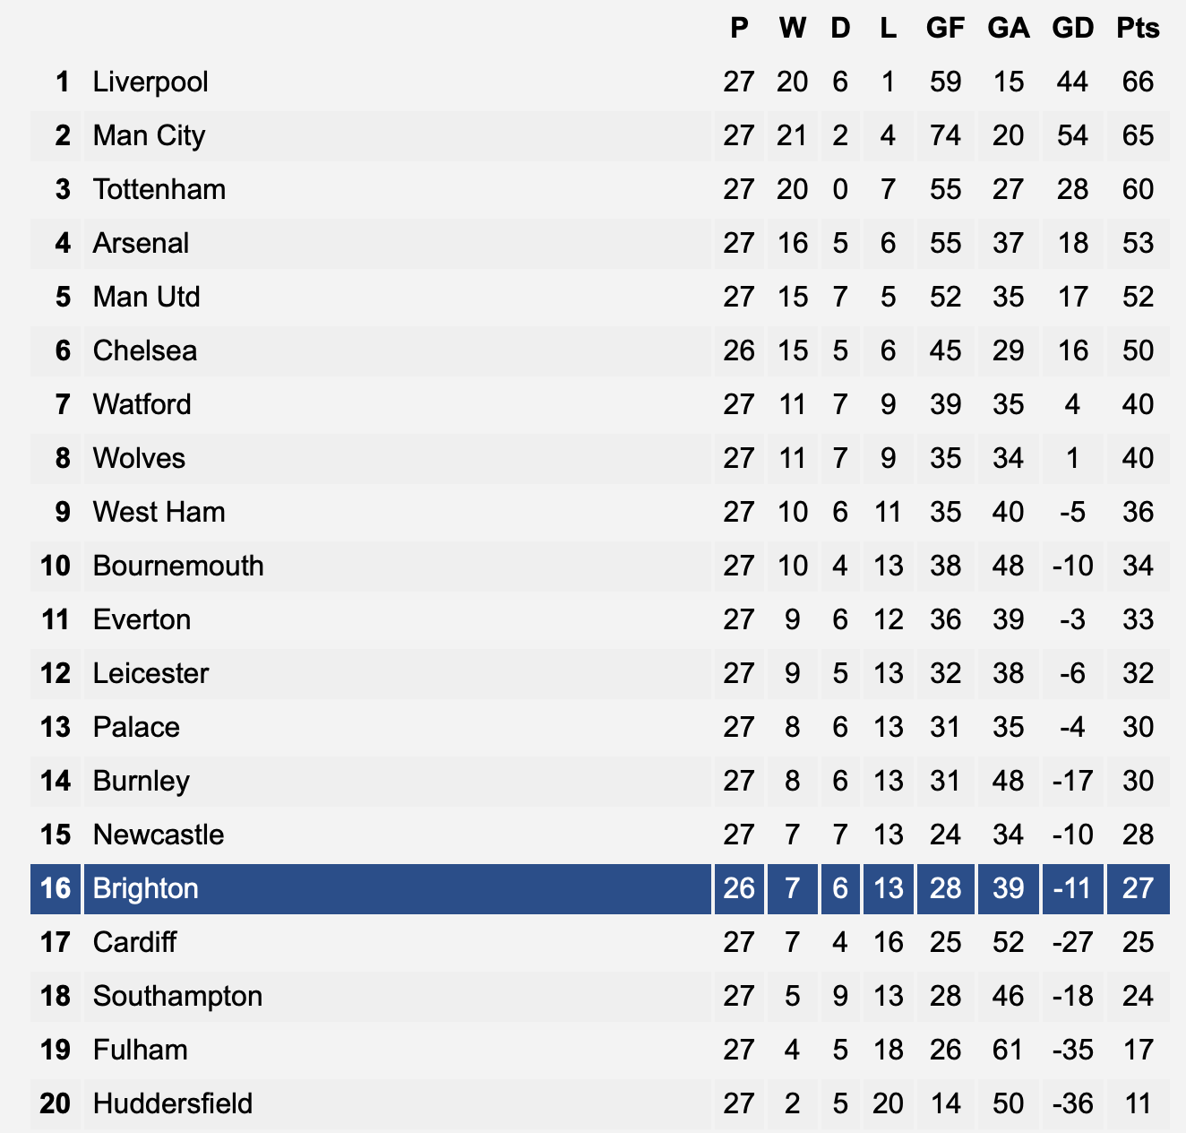
Task: Click the GD column header
Action: tap(1072, 28)
